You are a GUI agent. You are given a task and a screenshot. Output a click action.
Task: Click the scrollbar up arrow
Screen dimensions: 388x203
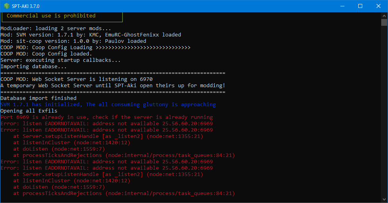tap(384, 15)
